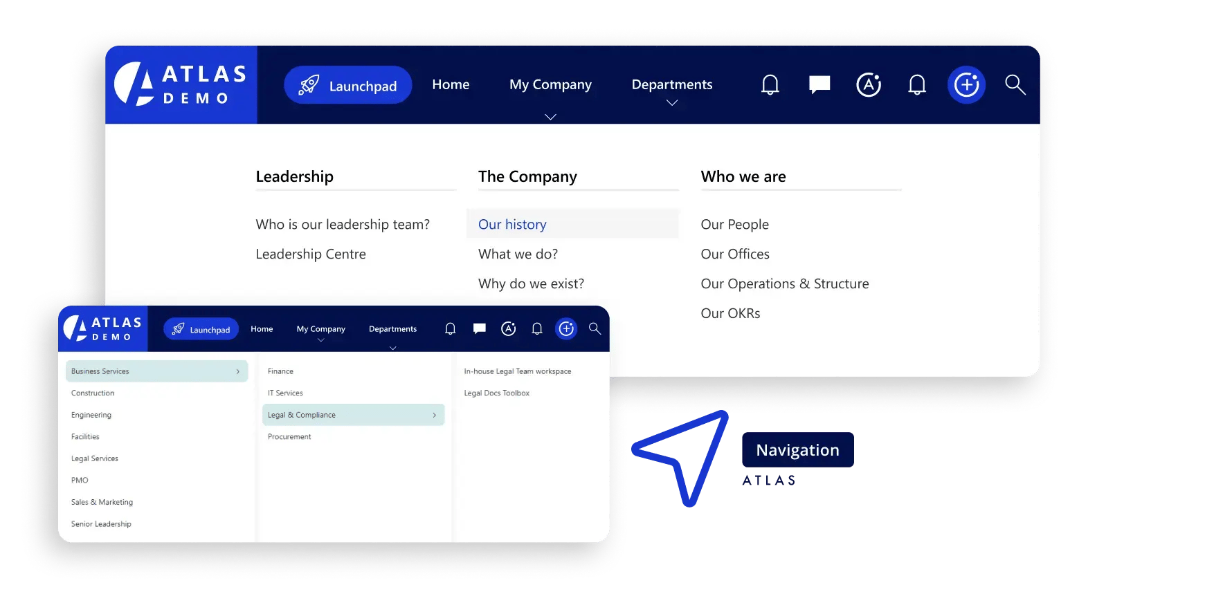Viewport: 1205px width, 596px height.
Task: Click the large Atlas Demo logo
Action: 181,85
